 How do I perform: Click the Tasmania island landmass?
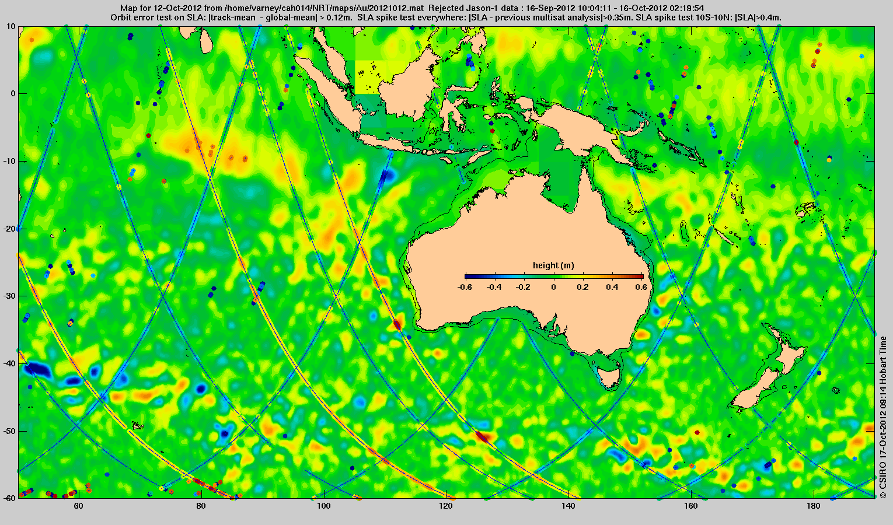click(x=610, y=377)
